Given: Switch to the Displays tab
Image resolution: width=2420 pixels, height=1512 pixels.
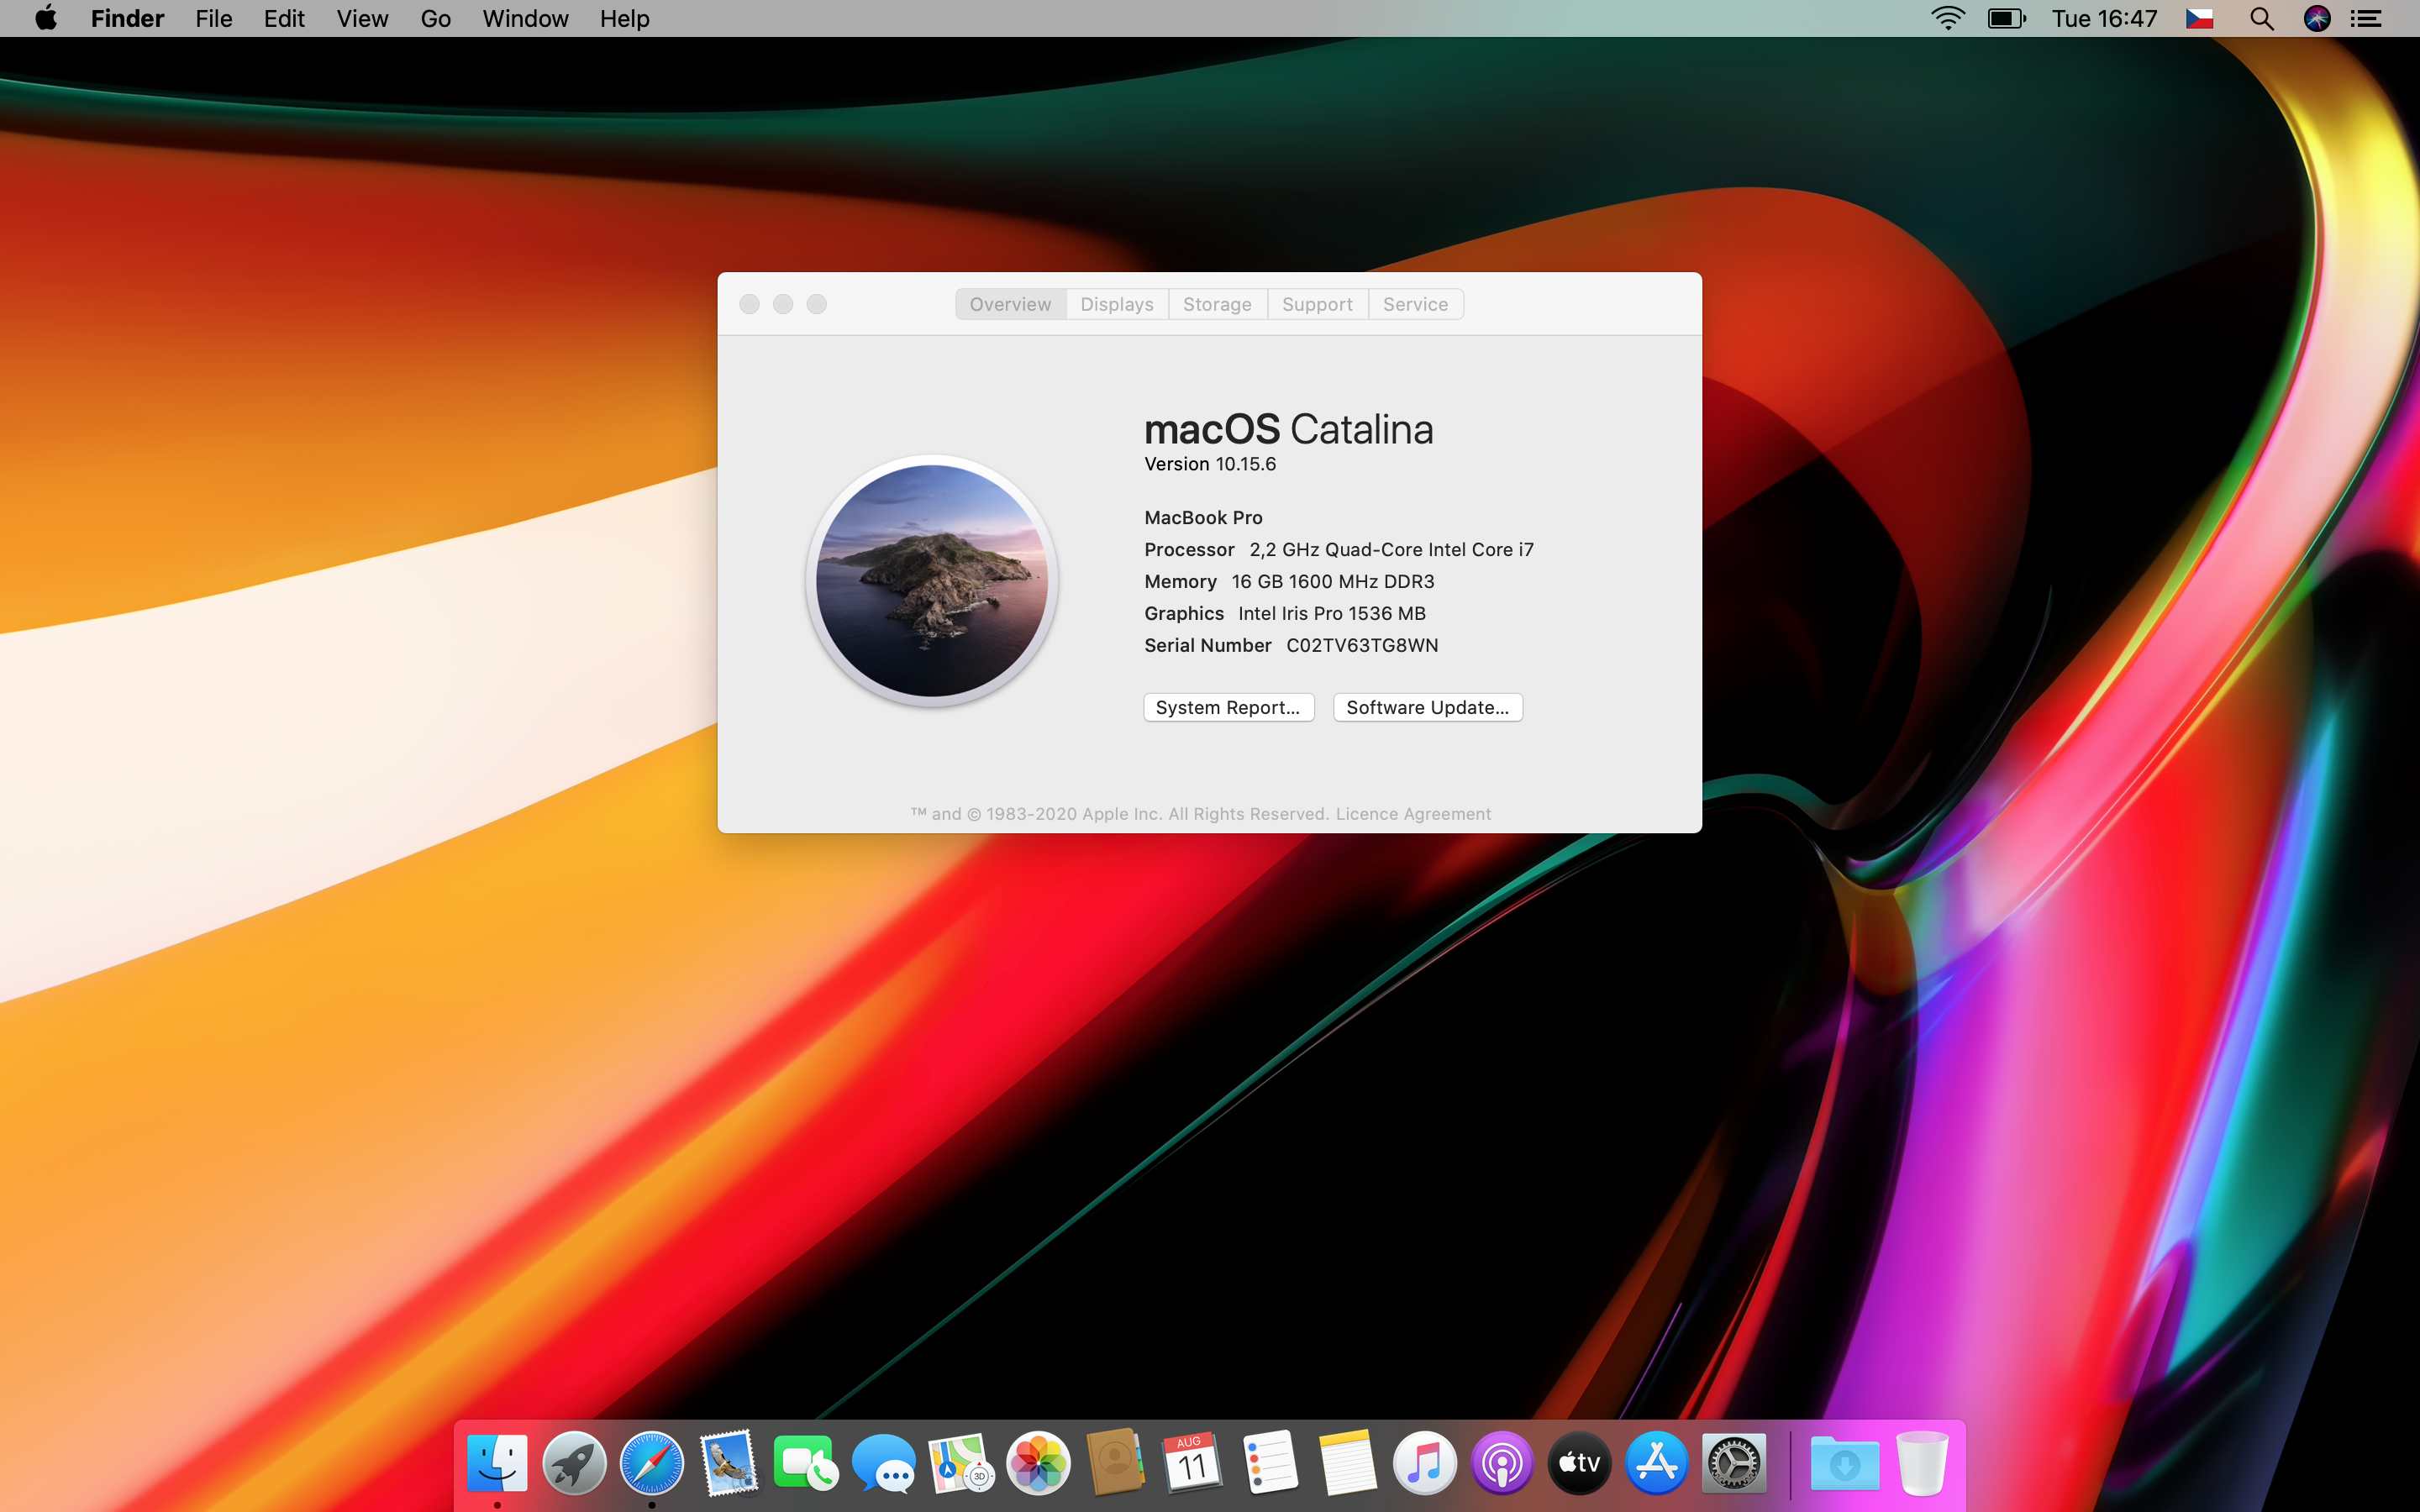Looking at the screenshot, I should (1116, 304).
